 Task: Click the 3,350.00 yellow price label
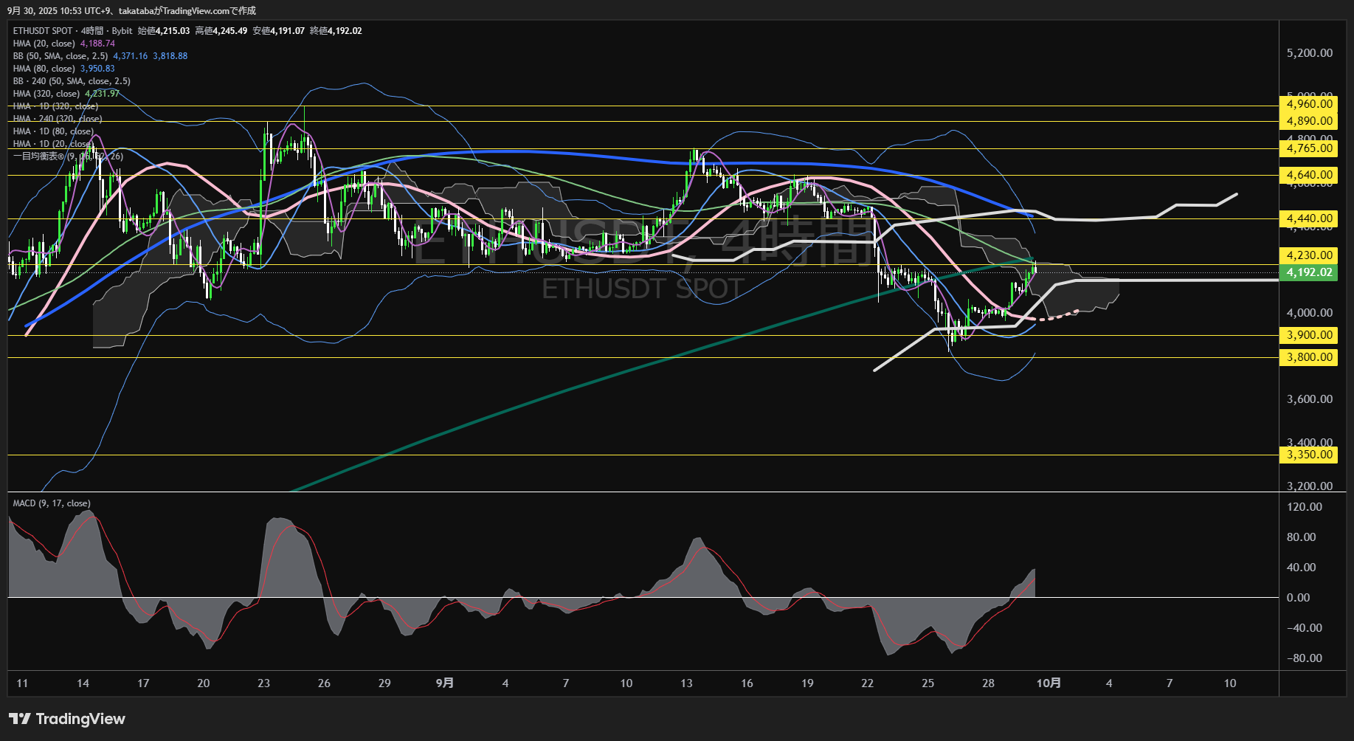coord(1310,455)
